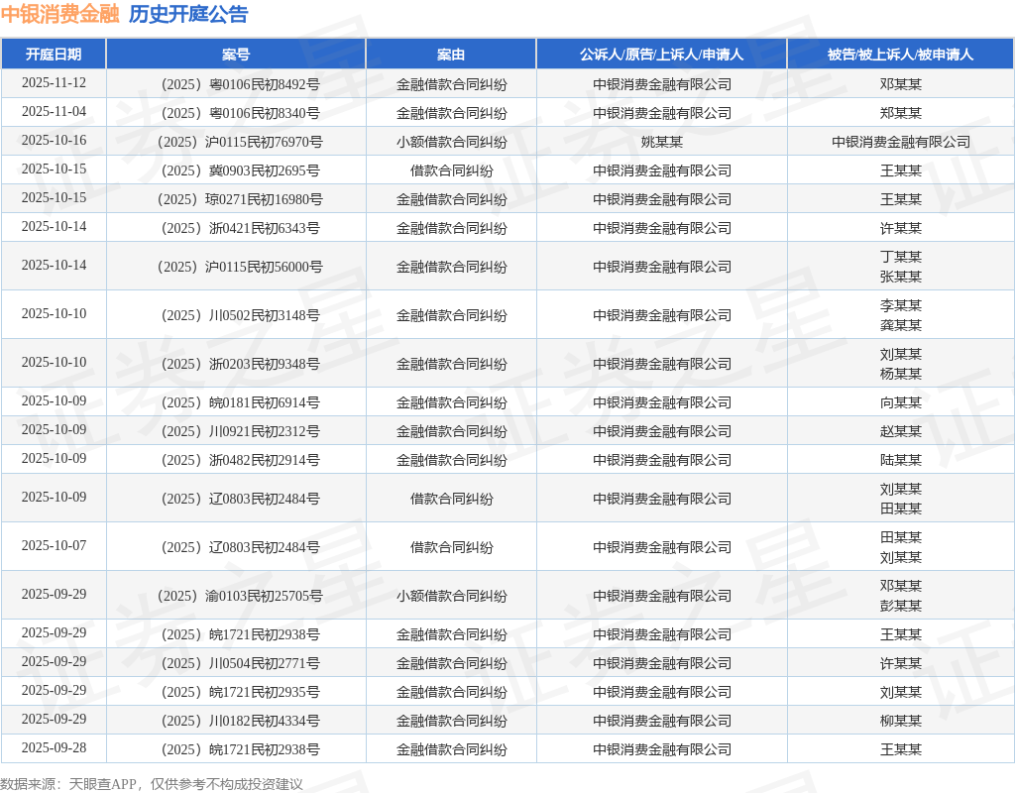
Task: Click defendant 刘某某 田某某 in 2025-10-09 row
Action: [900, 499]
